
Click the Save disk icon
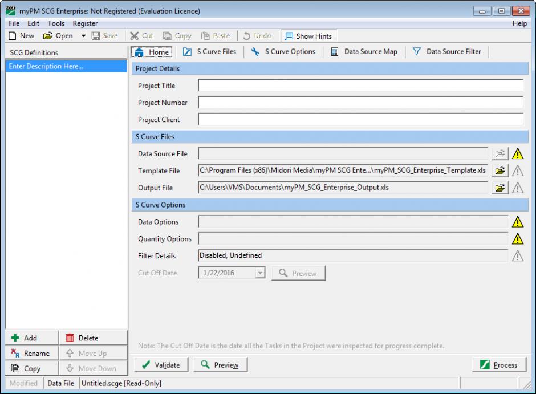[x=96, y=36]
